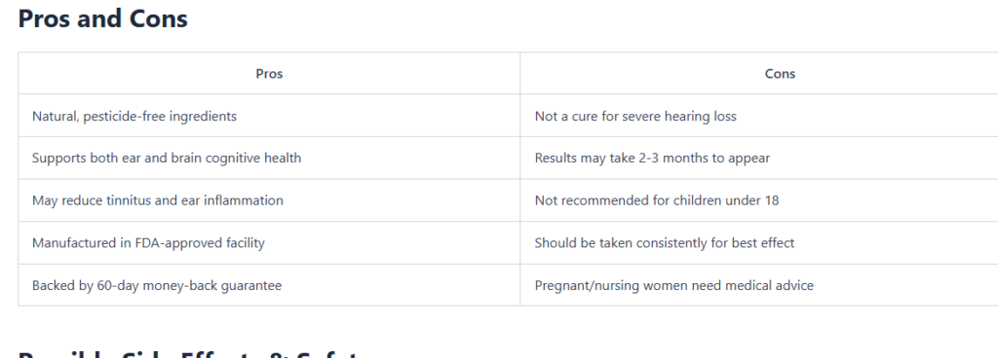Click the partially visible Possible Side Effects heading
The width and height of the screenshot is (998, 358).
pyautogui.click(x=191, y=353)
